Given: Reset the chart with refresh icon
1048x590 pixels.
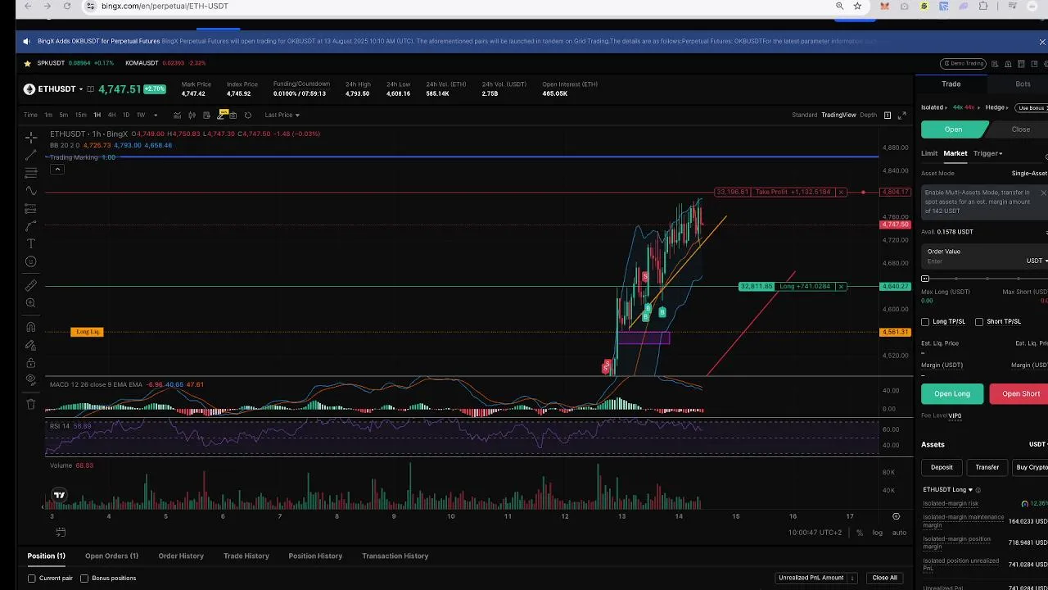Looking at the screenshot, I should [248, 115].
